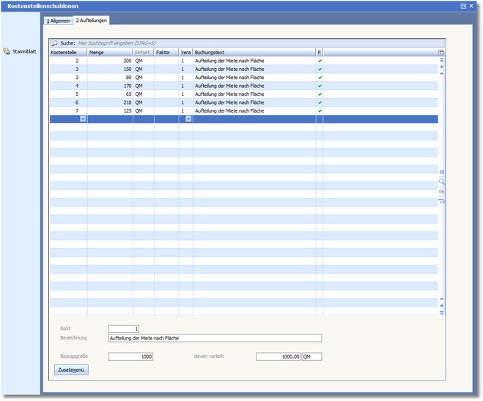Click the Buchungstext column header
Image resolution: width=483 pixels, height=401 pixels.
254,53
